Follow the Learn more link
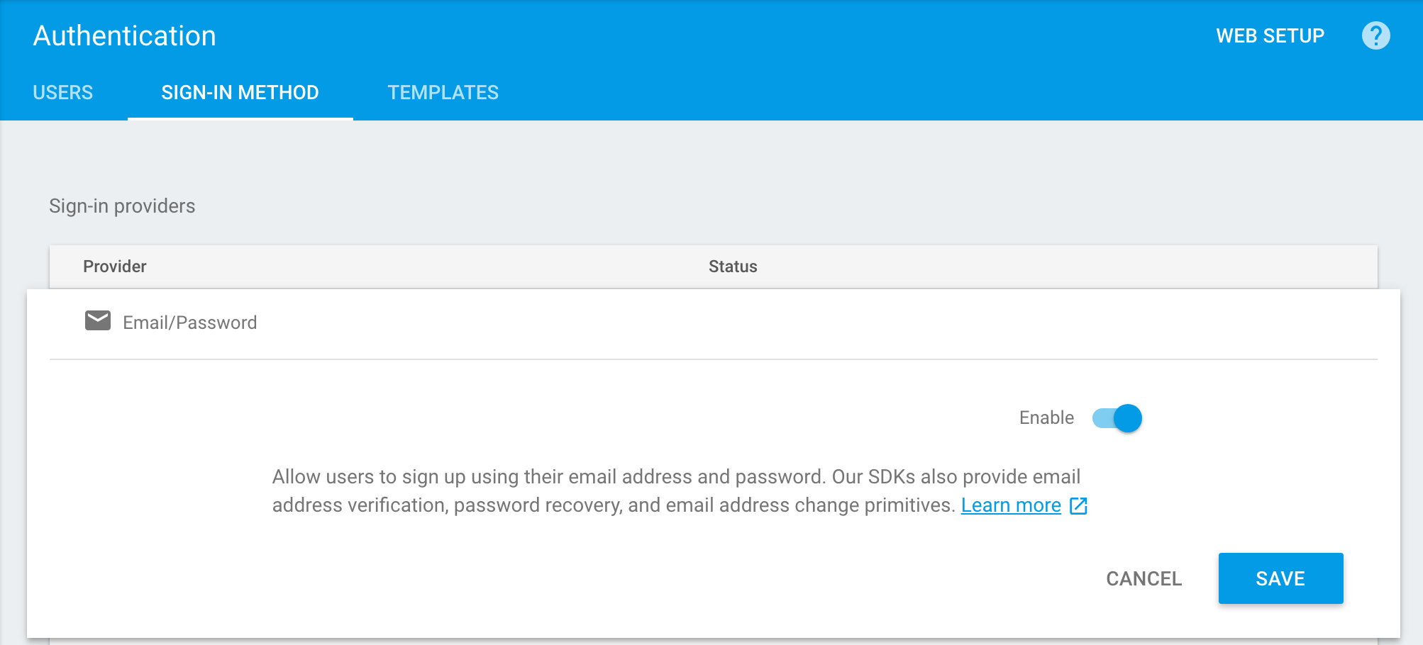Screen dimensions: 1423x645 [x=1011, y=505]
